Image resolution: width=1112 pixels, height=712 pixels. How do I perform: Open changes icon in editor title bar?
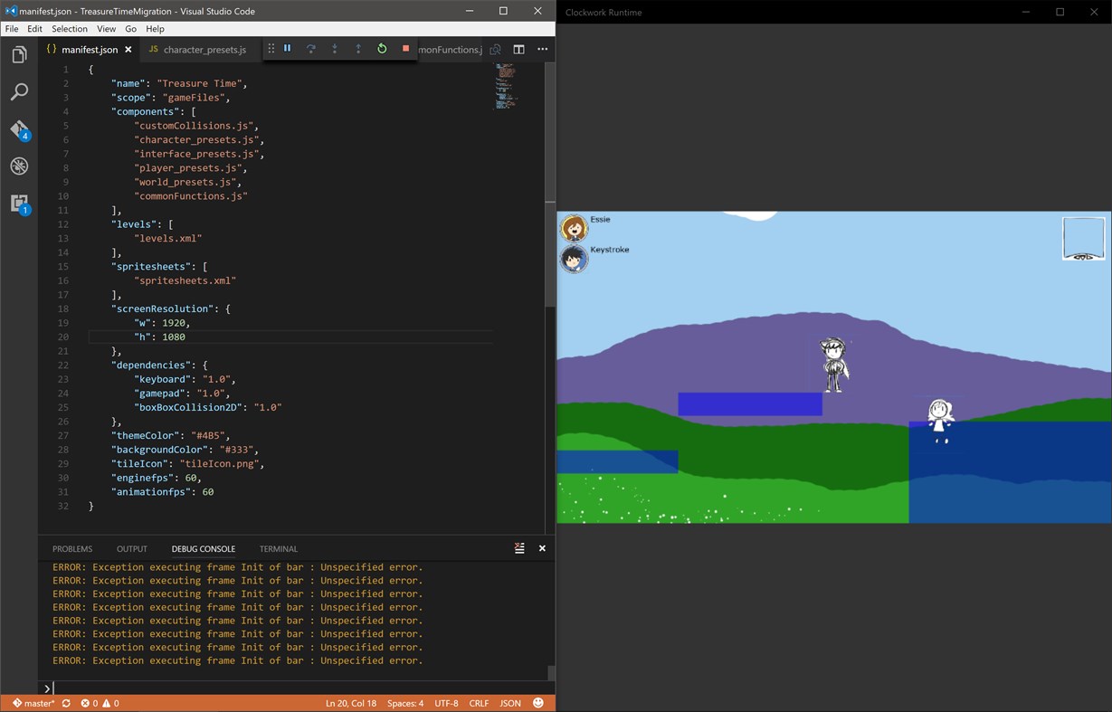[495, 50]
